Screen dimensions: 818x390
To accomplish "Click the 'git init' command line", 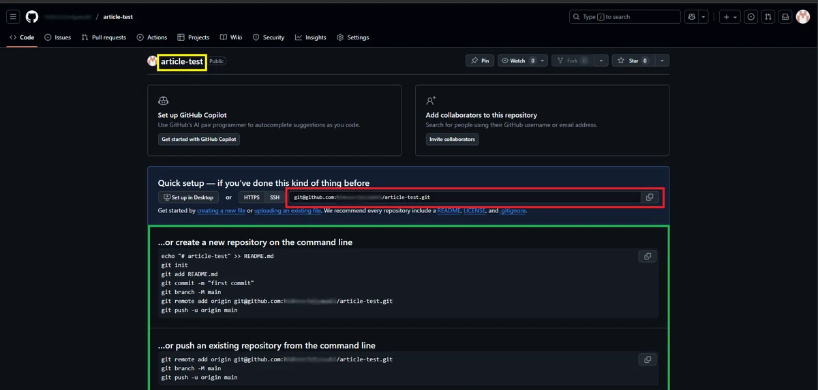I will [x=175, y=265].
